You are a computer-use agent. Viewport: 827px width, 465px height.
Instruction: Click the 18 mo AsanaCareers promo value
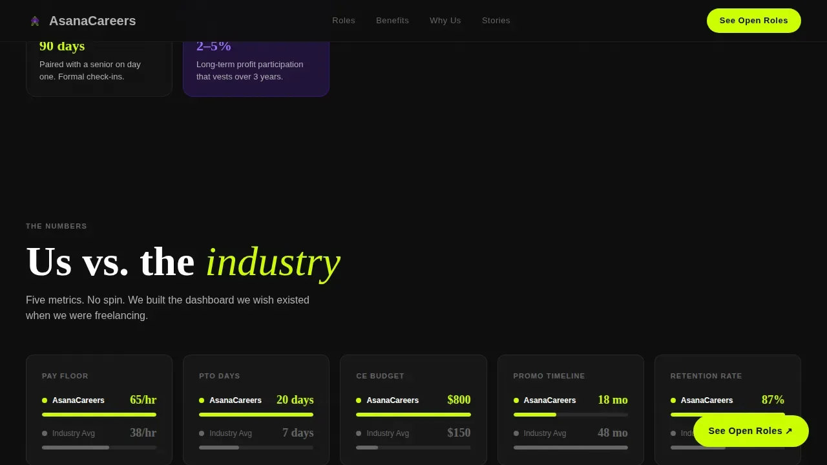click(612, 400)
